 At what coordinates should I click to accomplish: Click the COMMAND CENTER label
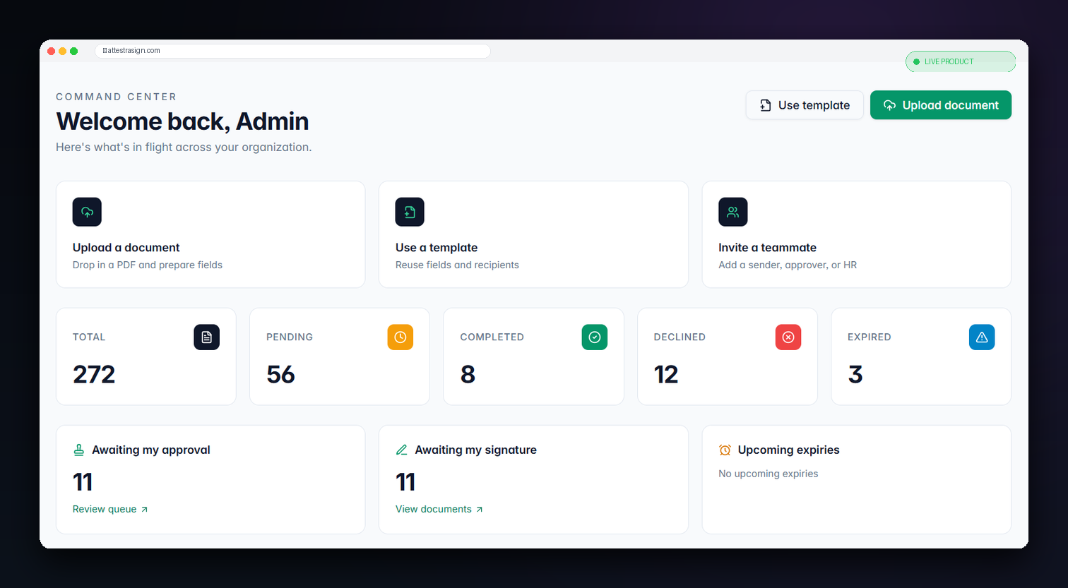tap(116, 97)
